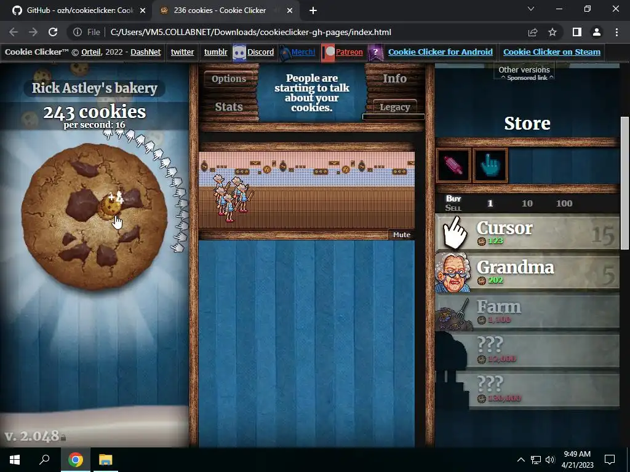Open File Explorer from taskbar
This screenshot has width=630, height=472.
(106, 460)
